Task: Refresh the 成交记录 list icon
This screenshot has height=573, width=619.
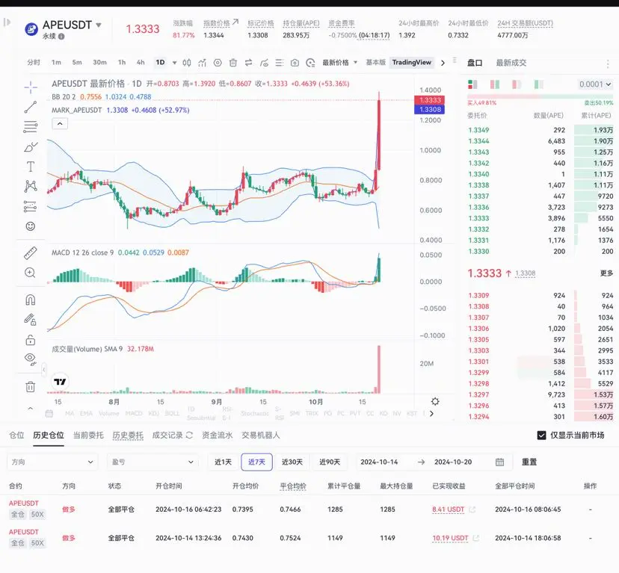Action: coord(189,436)
